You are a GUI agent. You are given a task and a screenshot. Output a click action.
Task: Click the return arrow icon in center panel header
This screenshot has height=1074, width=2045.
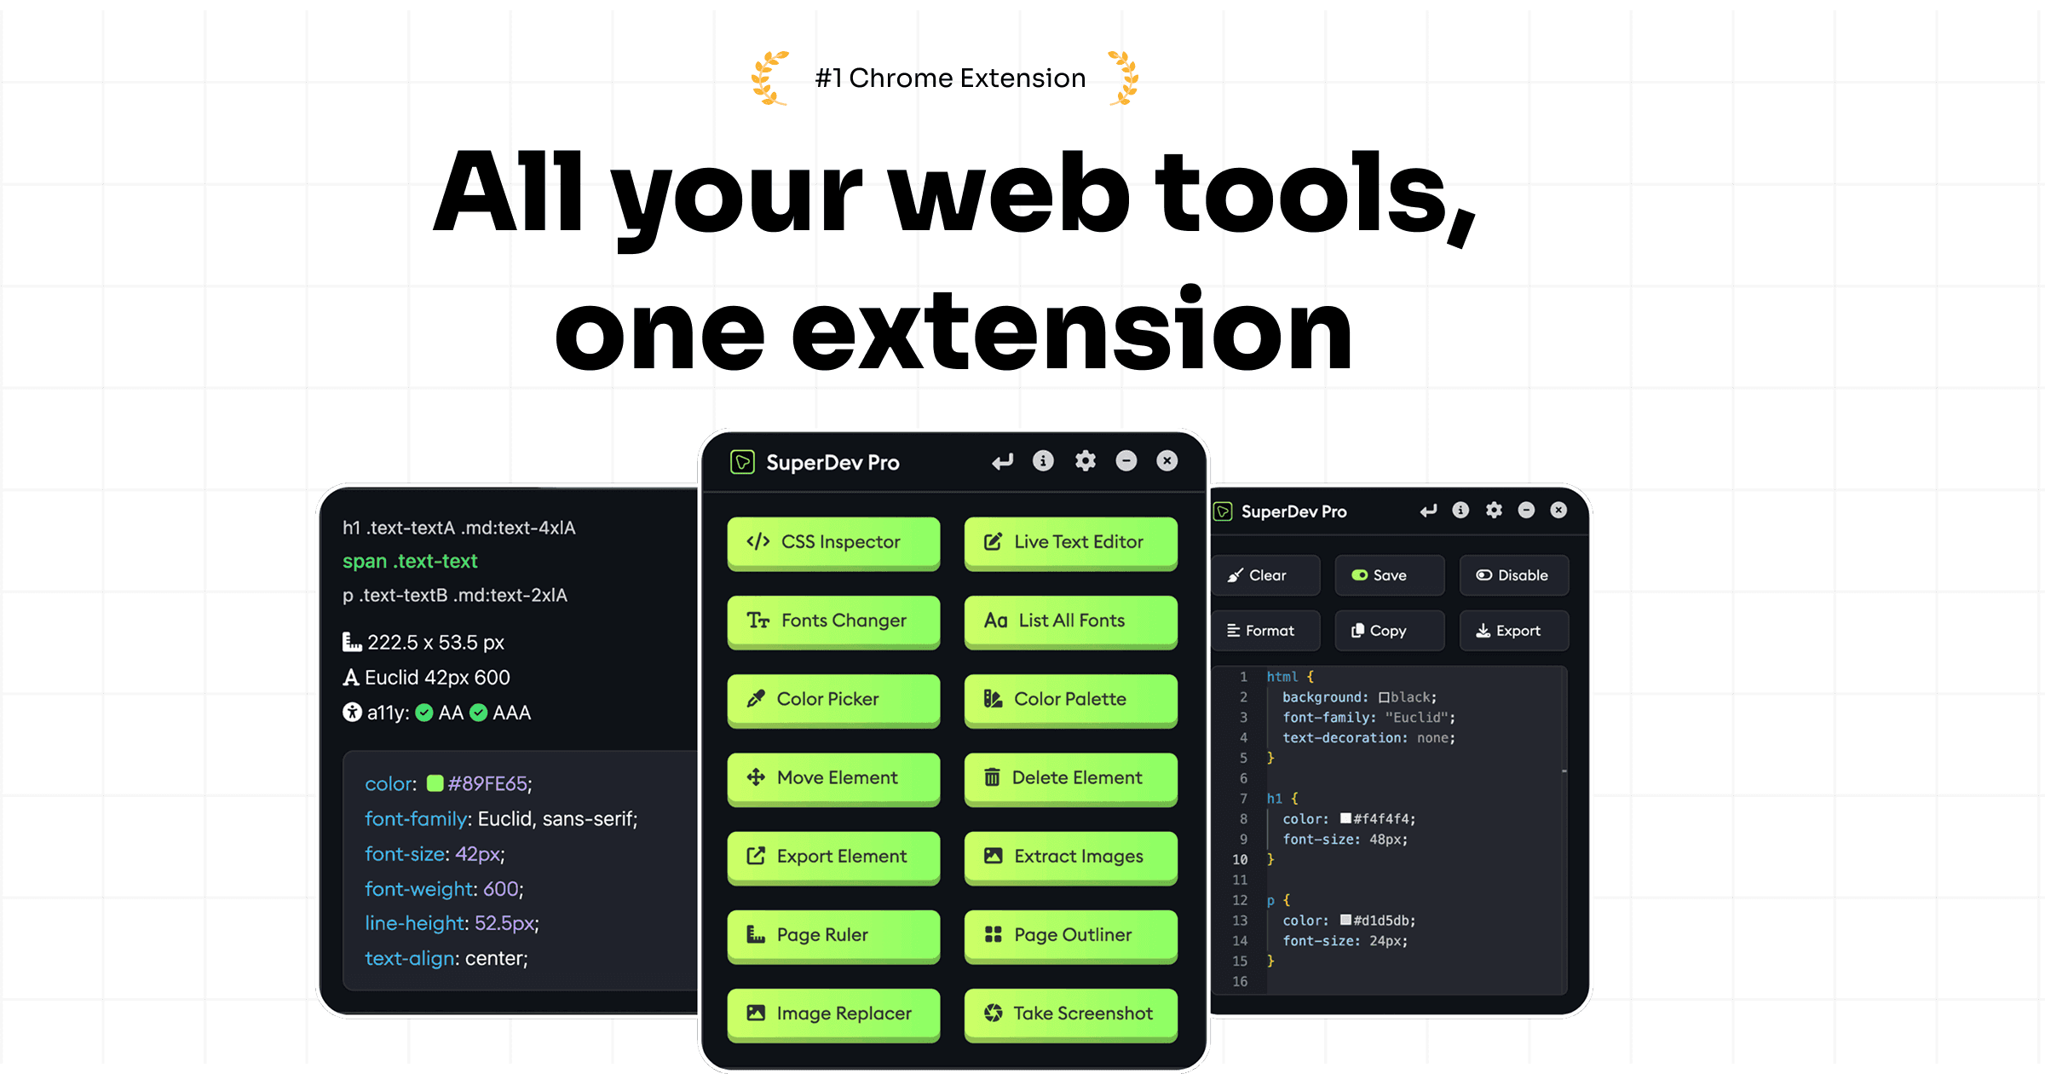[x=1002, y=461]
